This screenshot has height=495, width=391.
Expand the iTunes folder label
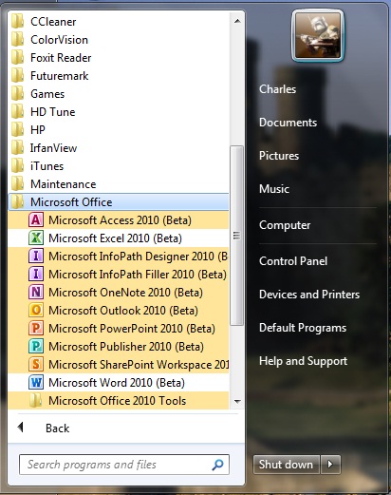pos(47,166)
